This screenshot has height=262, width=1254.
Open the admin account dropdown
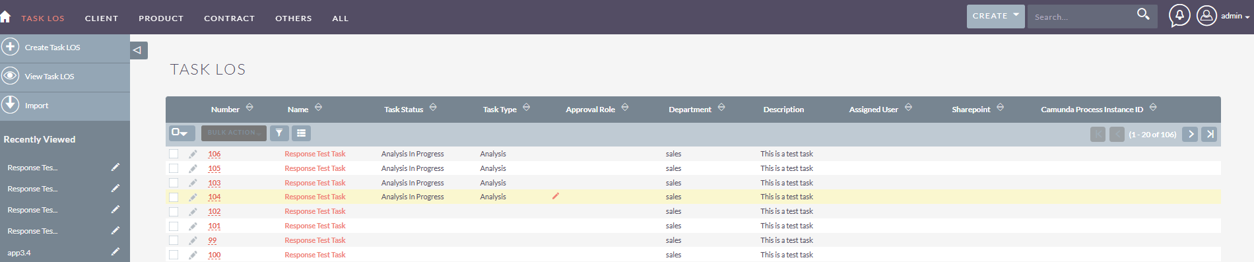pyautogui.click(x=1235, y=16)
